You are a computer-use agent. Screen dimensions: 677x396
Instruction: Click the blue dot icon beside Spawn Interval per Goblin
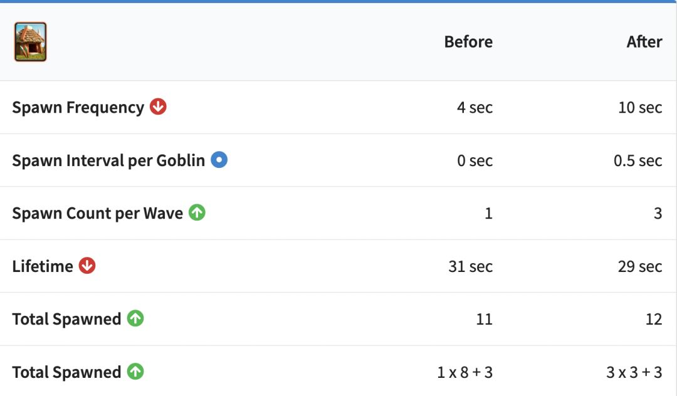(x=219, y=160)
